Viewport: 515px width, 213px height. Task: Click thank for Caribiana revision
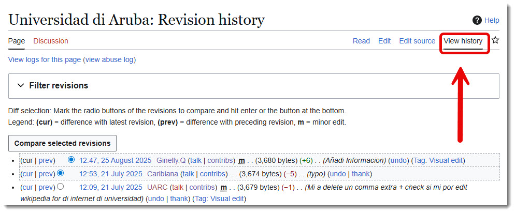[x=361, y=174]
